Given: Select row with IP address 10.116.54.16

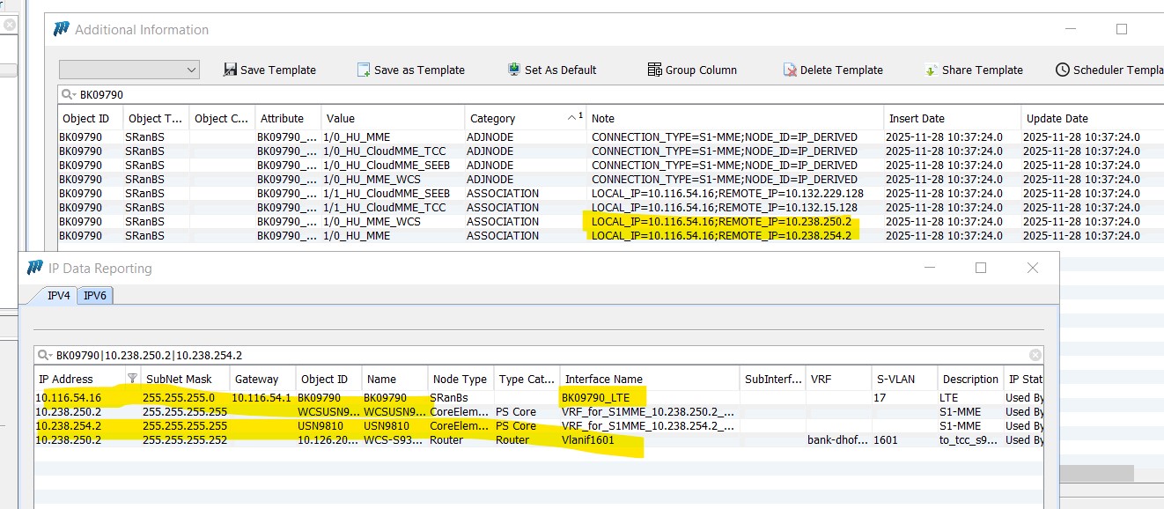Looking at the screenshot, I should point(69,398).
